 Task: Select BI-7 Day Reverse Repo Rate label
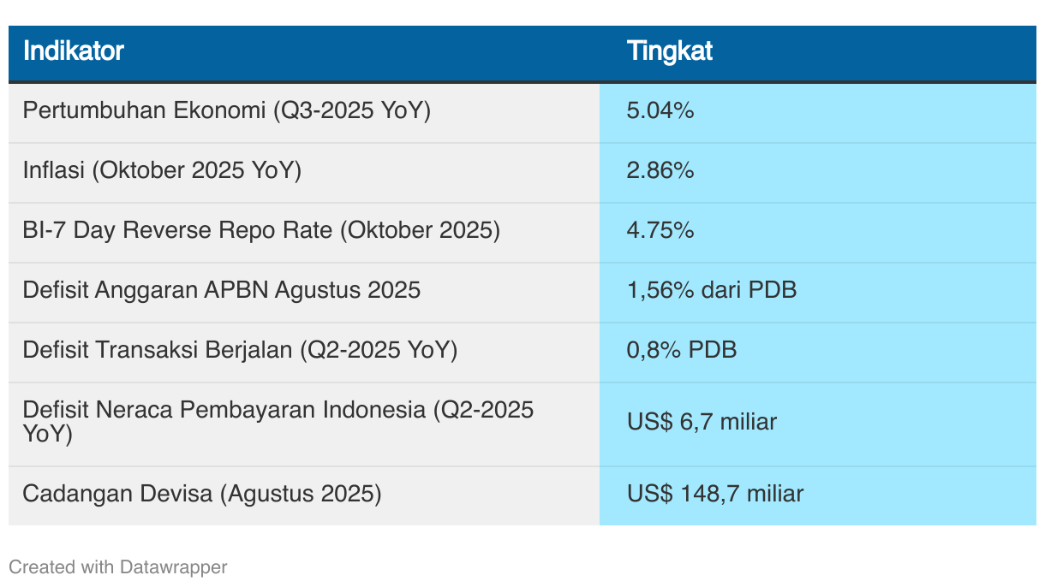point(261,230)
